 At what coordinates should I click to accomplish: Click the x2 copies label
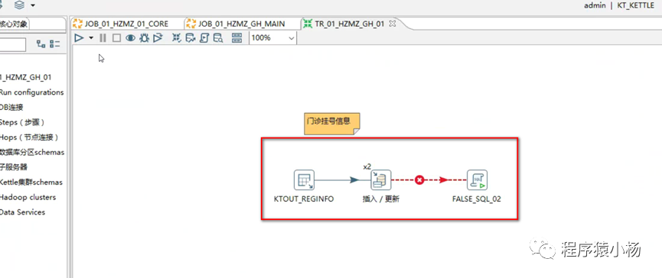click(x=367, y=166)
